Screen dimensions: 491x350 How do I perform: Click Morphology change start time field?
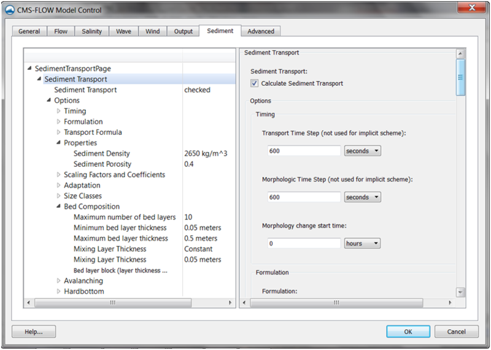(x=304, y=243)
